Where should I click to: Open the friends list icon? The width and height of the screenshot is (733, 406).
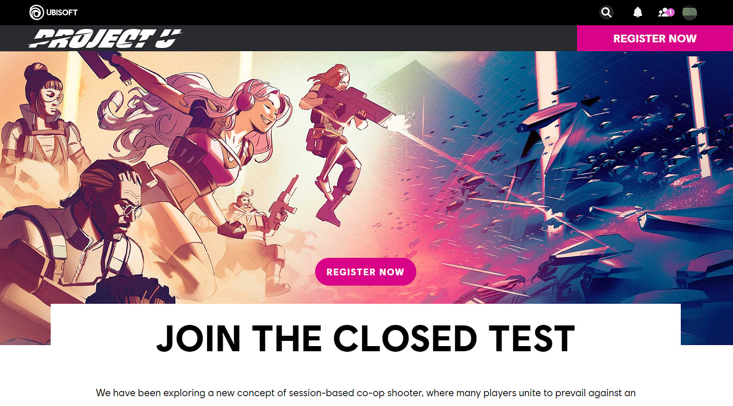point(663,12)
